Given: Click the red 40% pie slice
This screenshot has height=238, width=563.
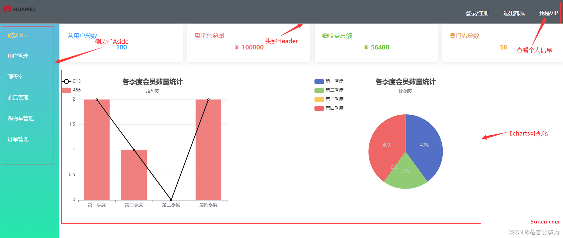Looking at the screenshot, I should (x=387, y=145).
